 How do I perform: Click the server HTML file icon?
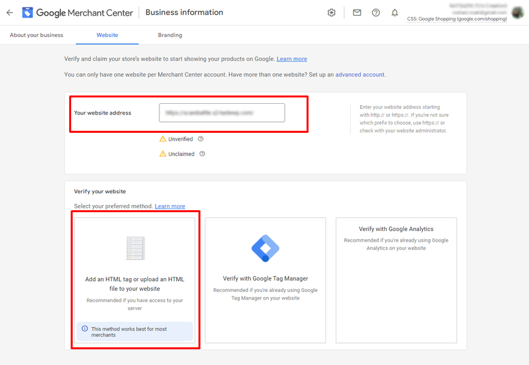click(x=135, y=249)
